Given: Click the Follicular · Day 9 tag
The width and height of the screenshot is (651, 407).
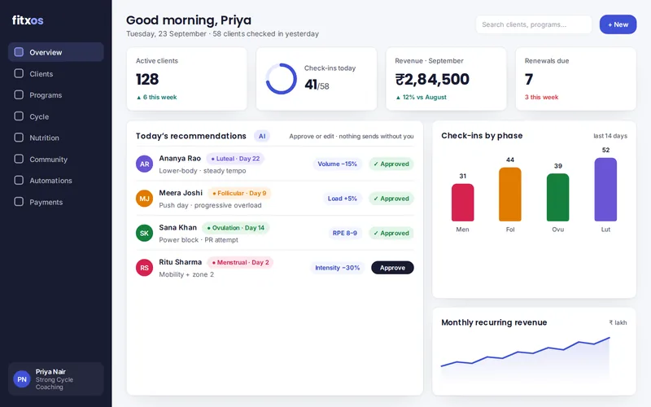Looking at the screenshot, I should 239,193.
